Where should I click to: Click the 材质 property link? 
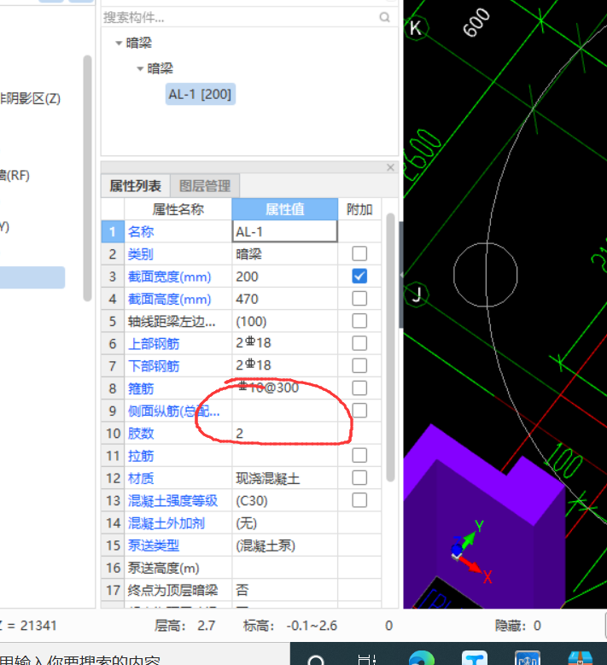pyautogui.click(x=141, y=478)
